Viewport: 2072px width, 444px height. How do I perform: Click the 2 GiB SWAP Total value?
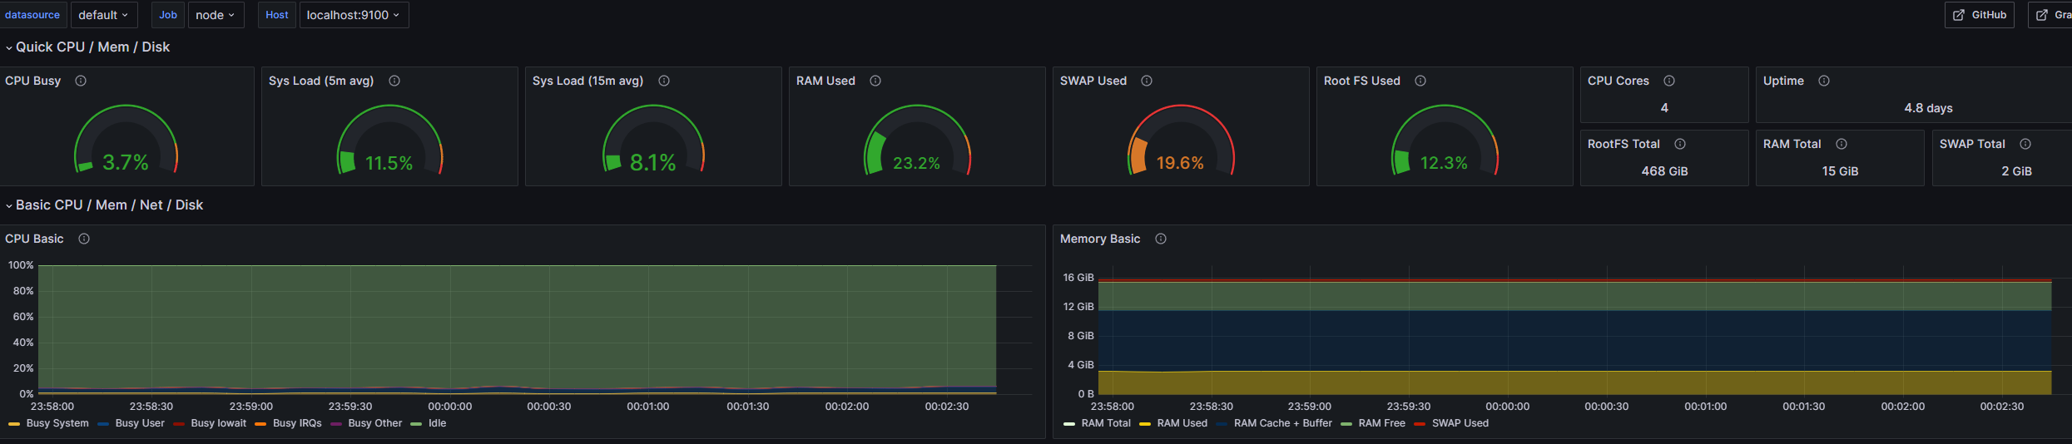[x=2016, y=171]
